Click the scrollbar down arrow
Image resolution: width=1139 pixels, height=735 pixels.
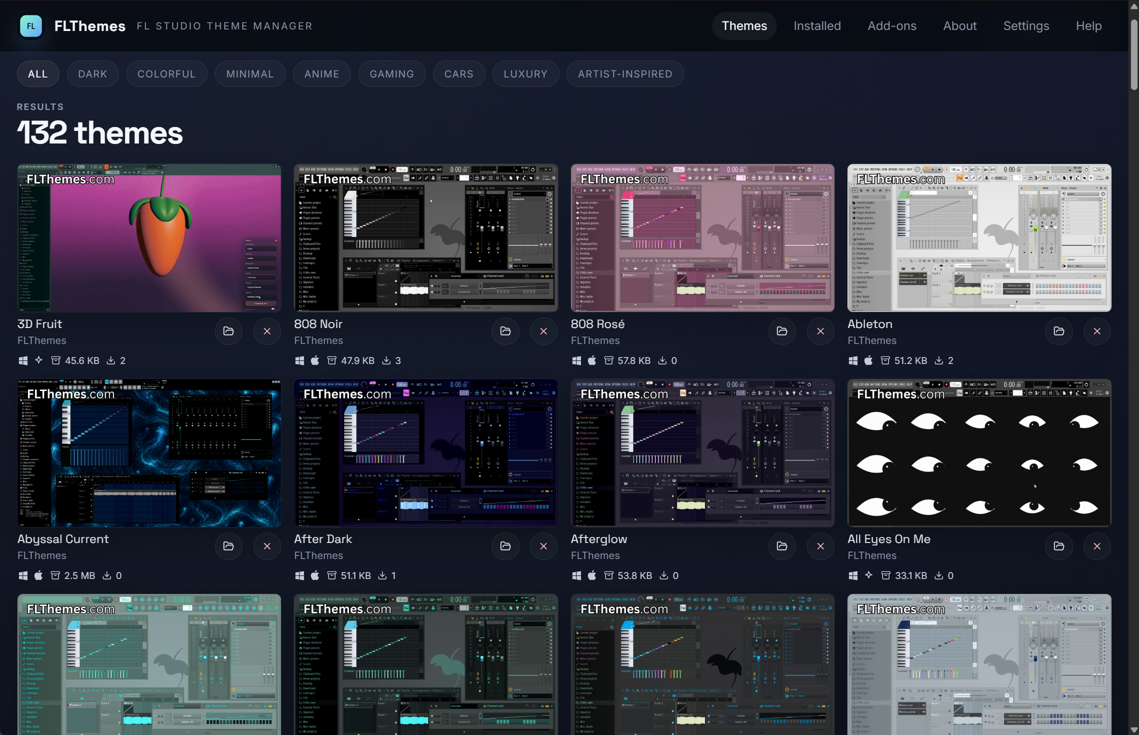click(x=1134, y=730)
